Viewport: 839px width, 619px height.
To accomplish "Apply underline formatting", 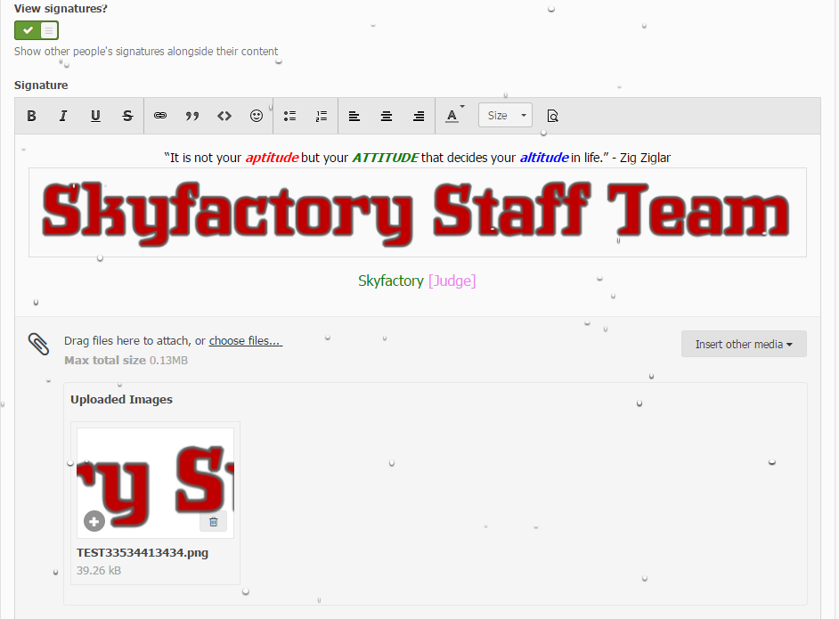I will pyautogui.click(x=95, y=116).
